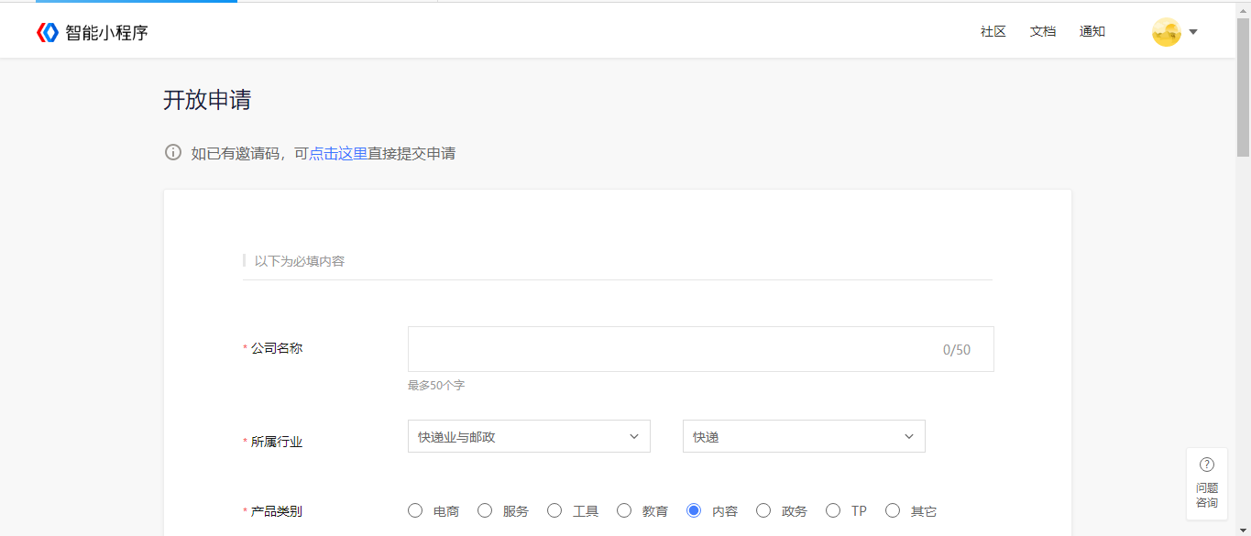Select the 内容 radio option

(x=694, y=510)
